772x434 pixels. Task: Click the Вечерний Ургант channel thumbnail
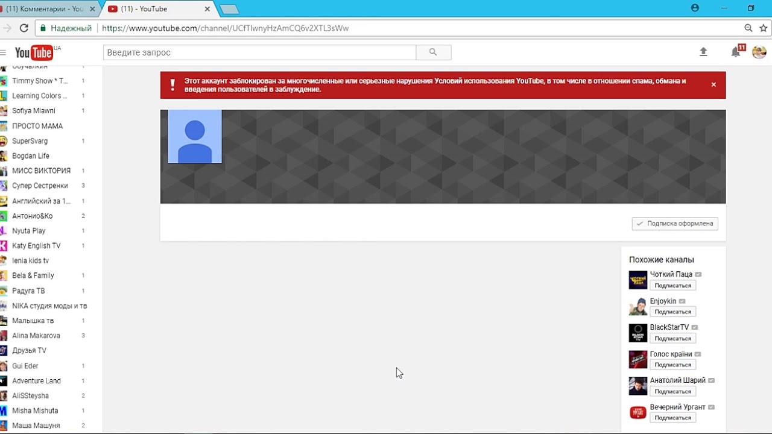(638, 412)
